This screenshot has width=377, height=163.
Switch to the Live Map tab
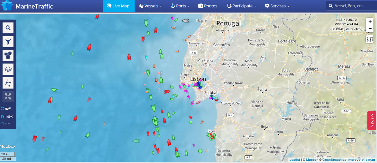tap(118, 6)
